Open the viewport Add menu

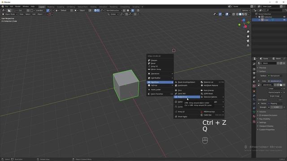point(34,14)
